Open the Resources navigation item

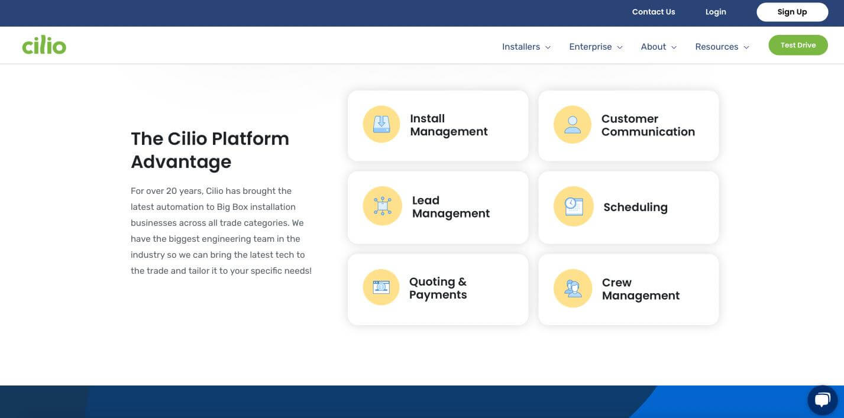click(717, 47)
